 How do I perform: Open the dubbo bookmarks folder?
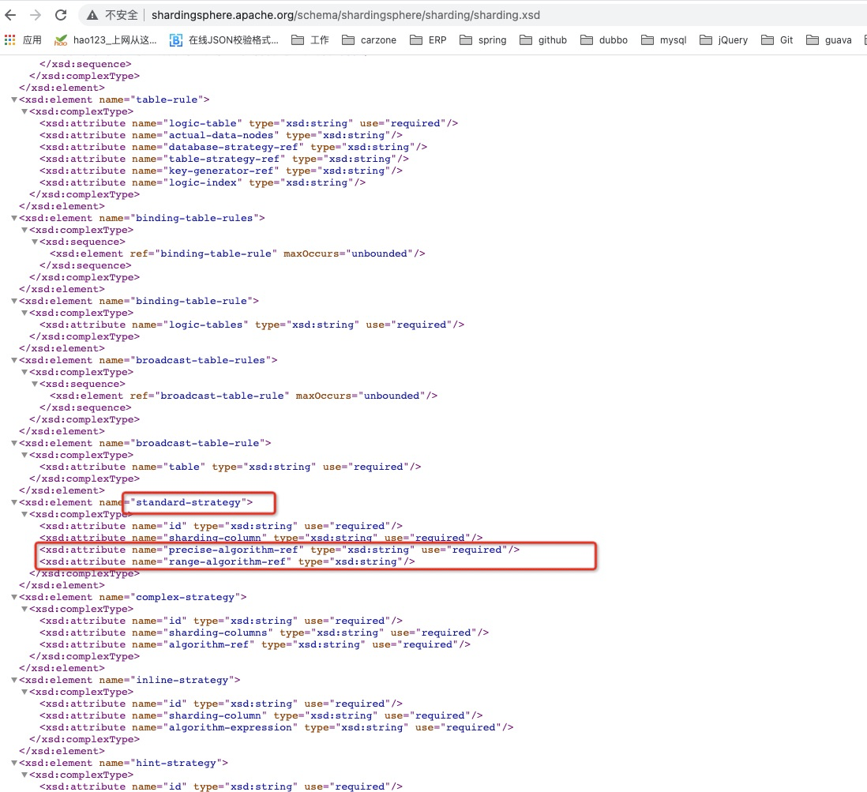tap(604, 39)
